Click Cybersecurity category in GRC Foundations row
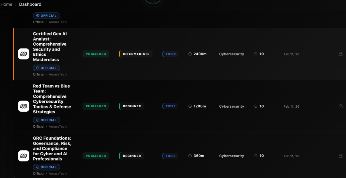Screen dimensions: 346x178 231,156
